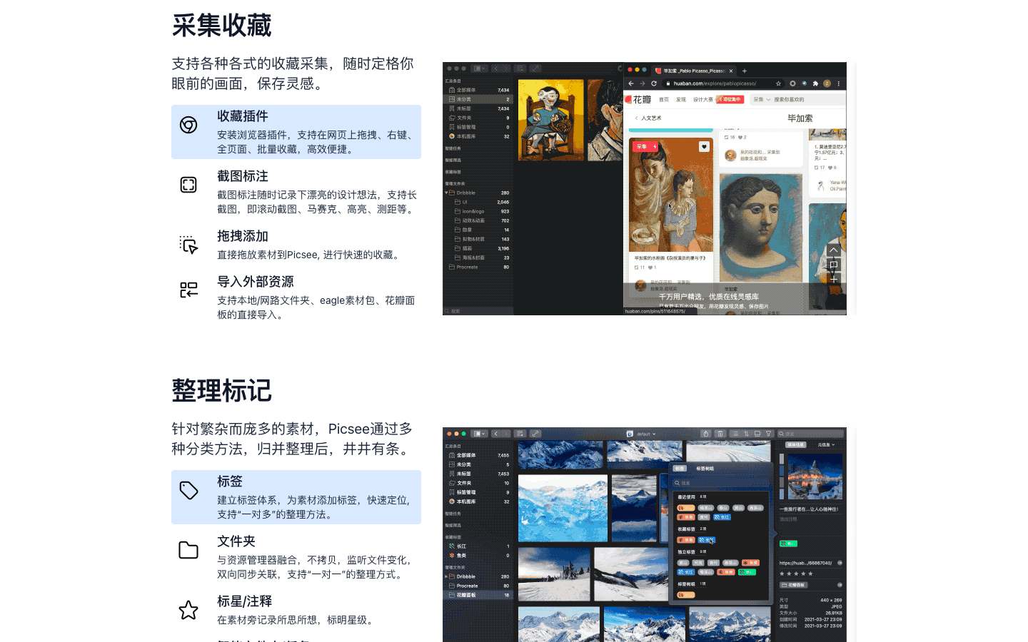Click the screenshot-frame icon beside 截图标注
The height and width of the screenshot is (642, 1028).
pyautogui.click(x=188, y=185)
